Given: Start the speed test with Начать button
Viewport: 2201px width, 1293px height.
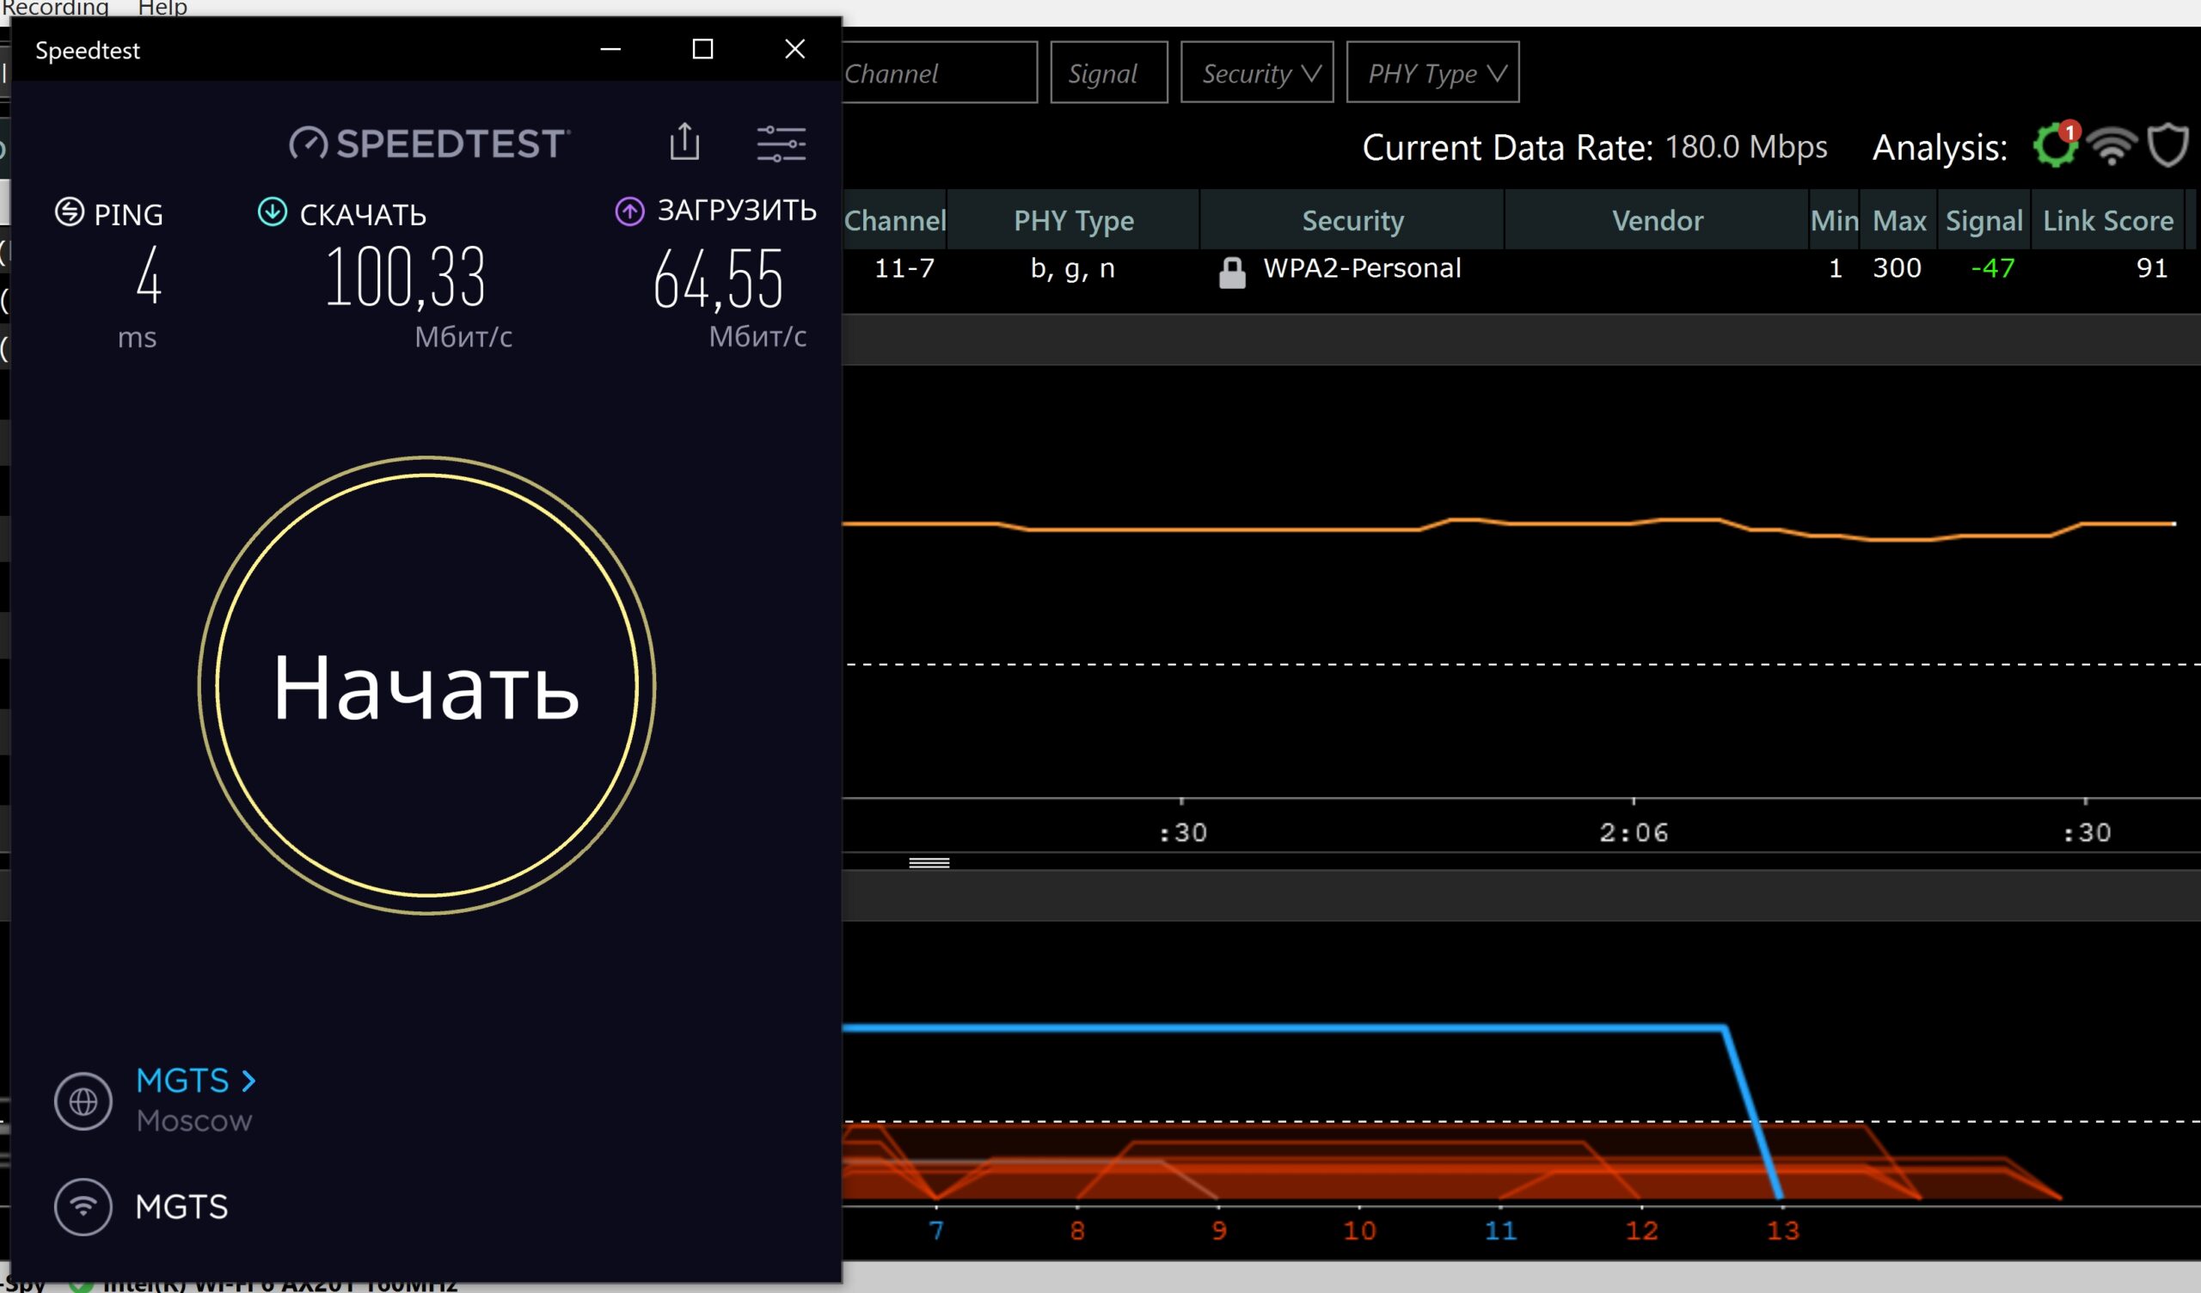Looking at the screenshot, I should [426, 686].
